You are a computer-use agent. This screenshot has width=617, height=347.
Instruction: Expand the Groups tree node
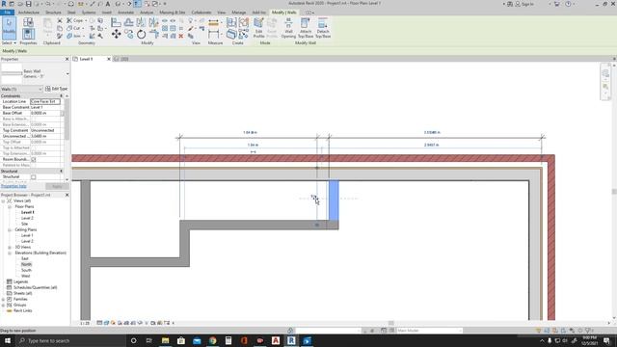pos(4,305)
